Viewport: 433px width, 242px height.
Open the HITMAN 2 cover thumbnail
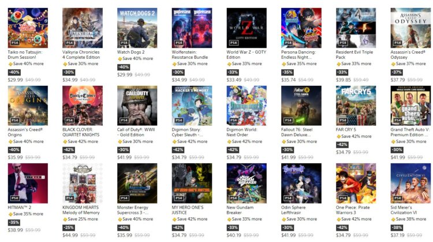(x=28, y=183)
